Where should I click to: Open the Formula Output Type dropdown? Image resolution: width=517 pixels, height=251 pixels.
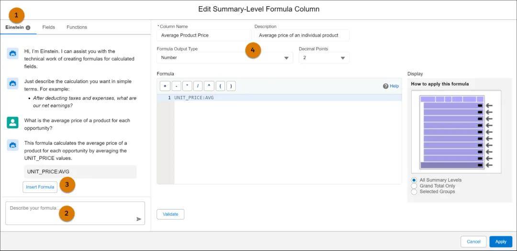(x=225, y=58)
